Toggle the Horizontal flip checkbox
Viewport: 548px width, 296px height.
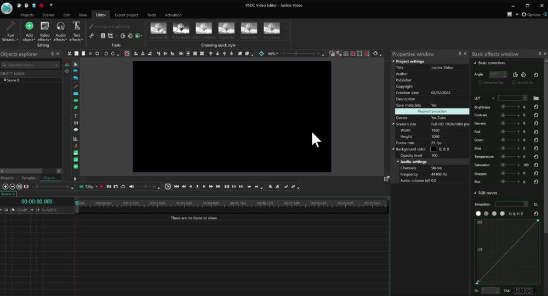(x=480, y=82)
